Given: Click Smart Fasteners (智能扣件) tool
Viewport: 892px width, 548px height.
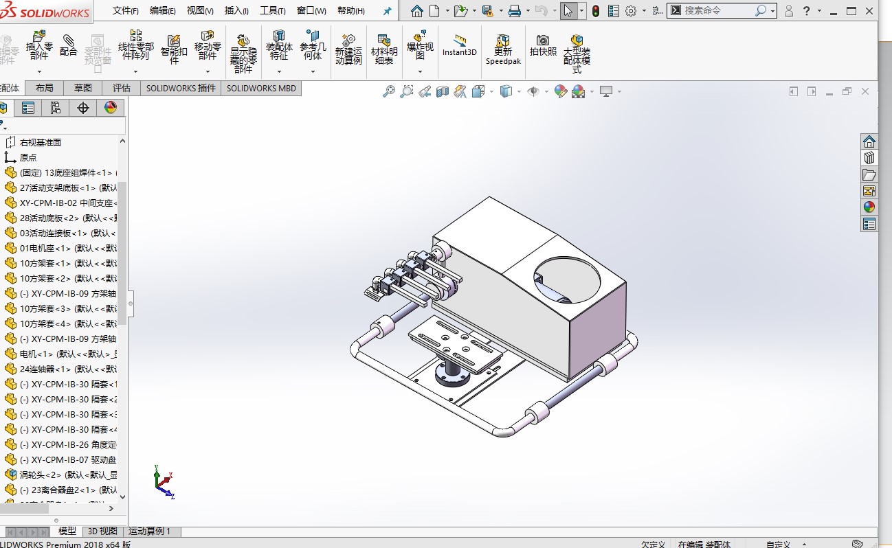Looking at the screenshot, I should 174,49.
